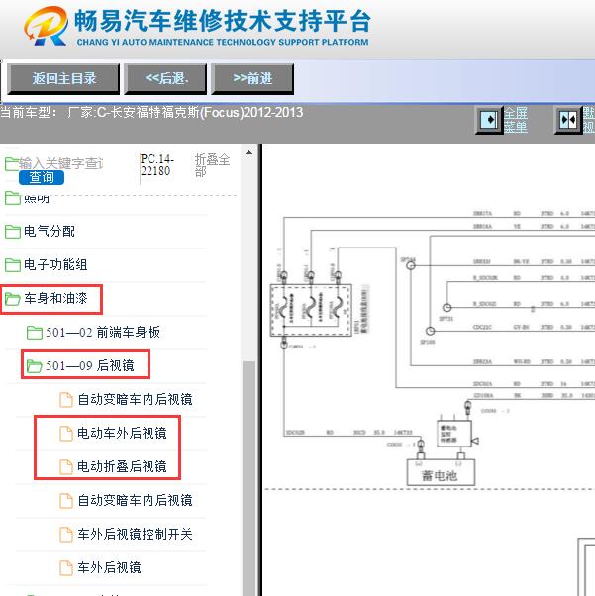Click the 电子功能组 folder icon
Viewport: 595px width, 596px height.
[13, 264]
